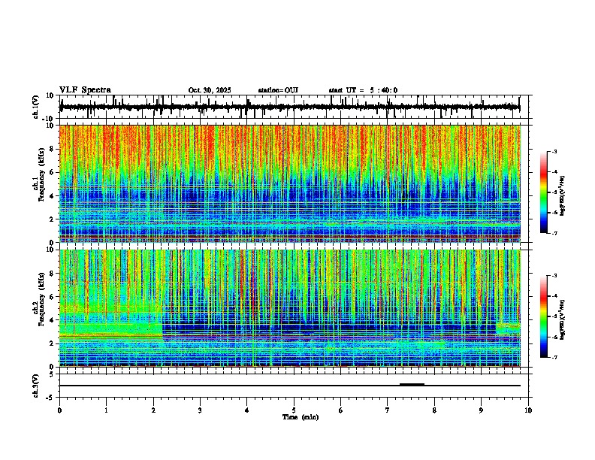Click the "-3" value on ch.2 color bar

coord(554,276)
